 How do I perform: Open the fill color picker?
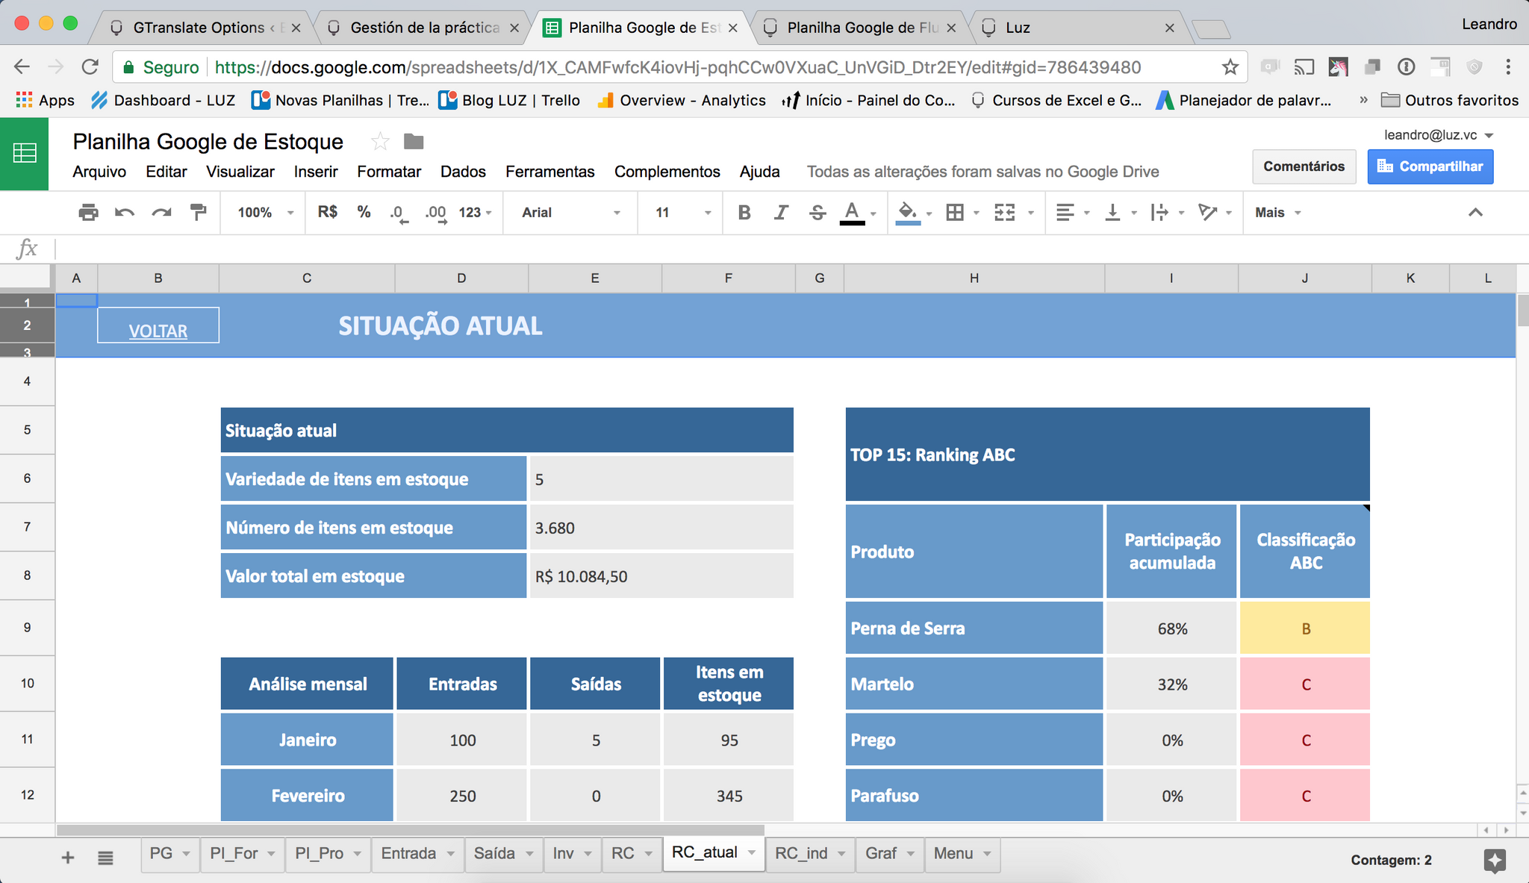907,213
